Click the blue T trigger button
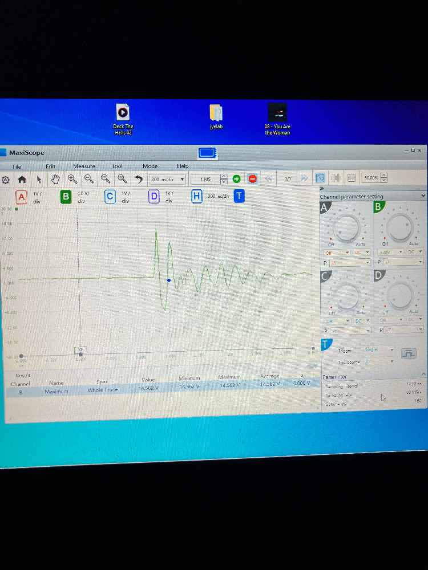 (239, 196)
